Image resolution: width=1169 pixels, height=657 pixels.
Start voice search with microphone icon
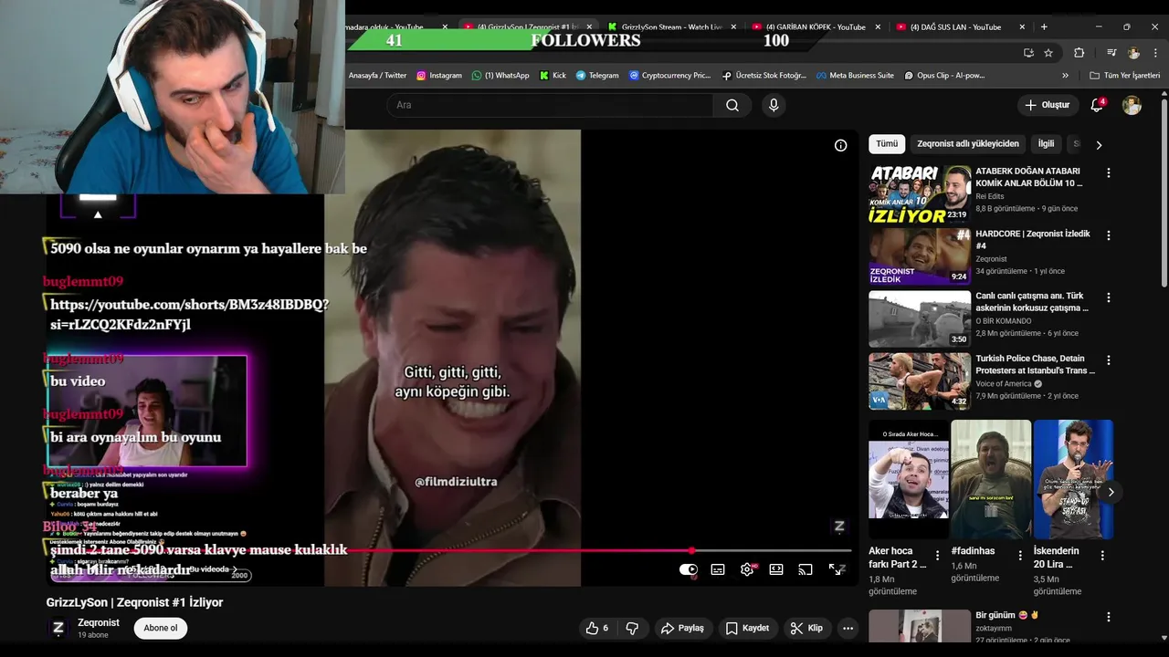click(774, 105)
